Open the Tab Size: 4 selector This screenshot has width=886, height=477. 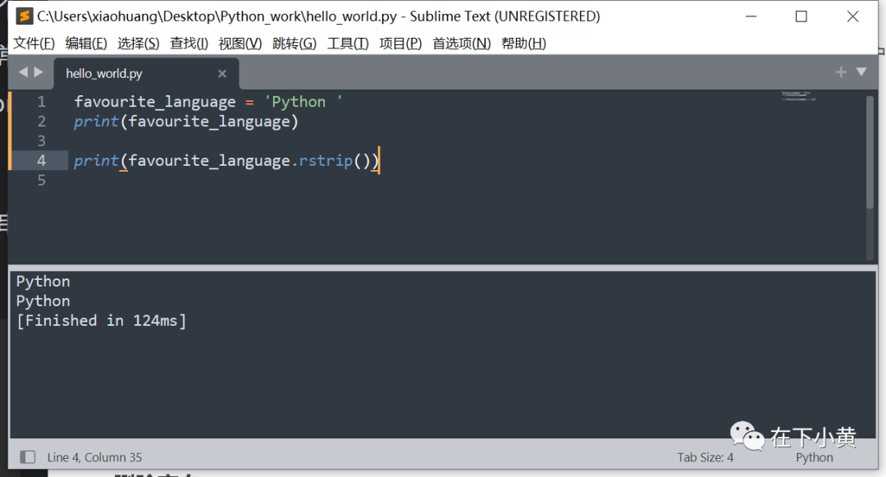click(706, 457)
